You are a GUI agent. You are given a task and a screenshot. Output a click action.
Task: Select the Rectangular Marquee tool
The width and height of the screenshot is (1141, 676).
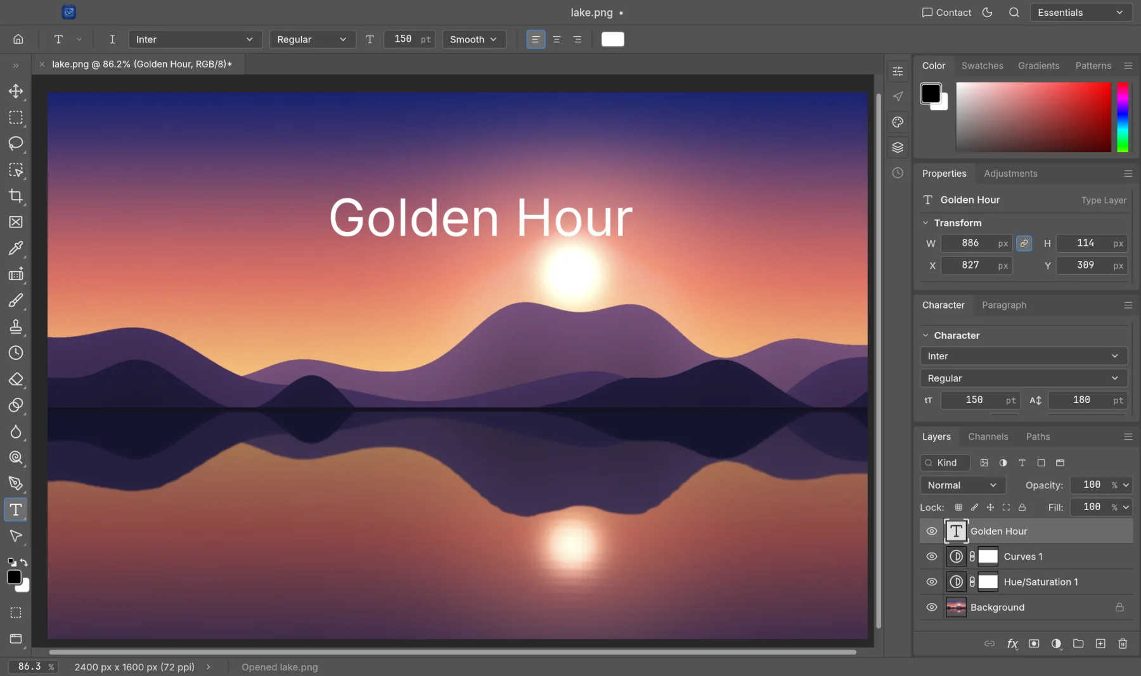(16, 118)
